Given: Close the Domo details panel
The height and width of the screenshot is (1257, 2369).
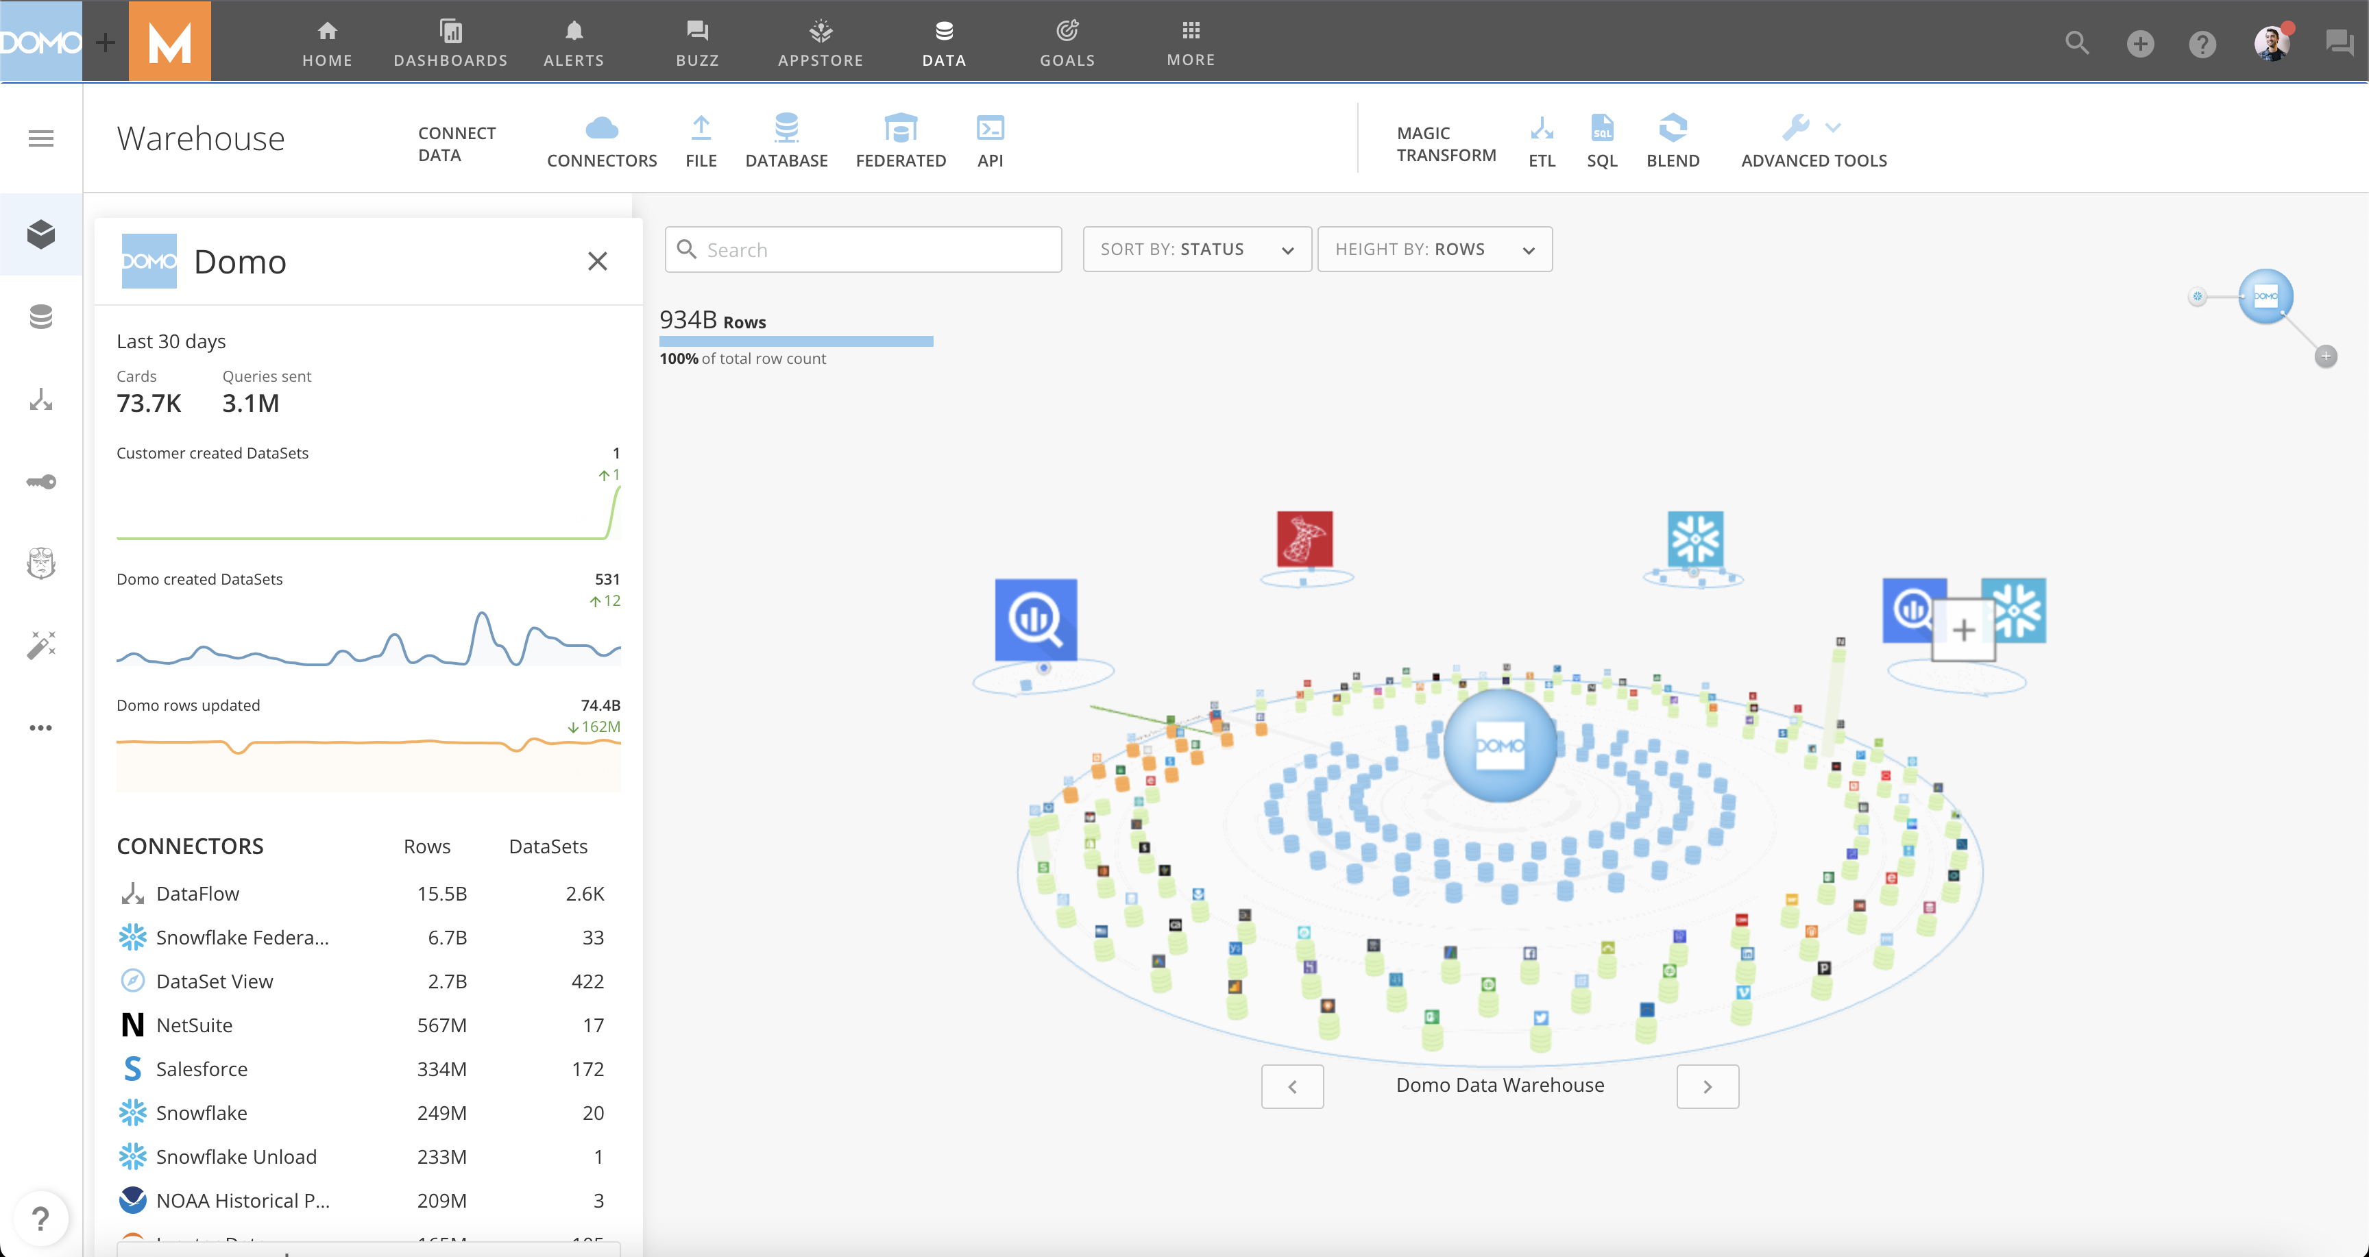Looking at the screenshot, I should tap(597, 261).
